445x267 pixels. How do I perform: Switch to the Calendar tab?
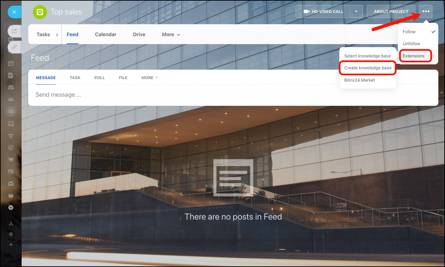click(x=106, y=34)
